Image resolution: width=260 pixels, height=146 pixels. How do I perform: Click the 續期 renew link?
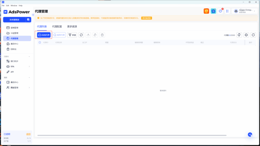point(28,134)
